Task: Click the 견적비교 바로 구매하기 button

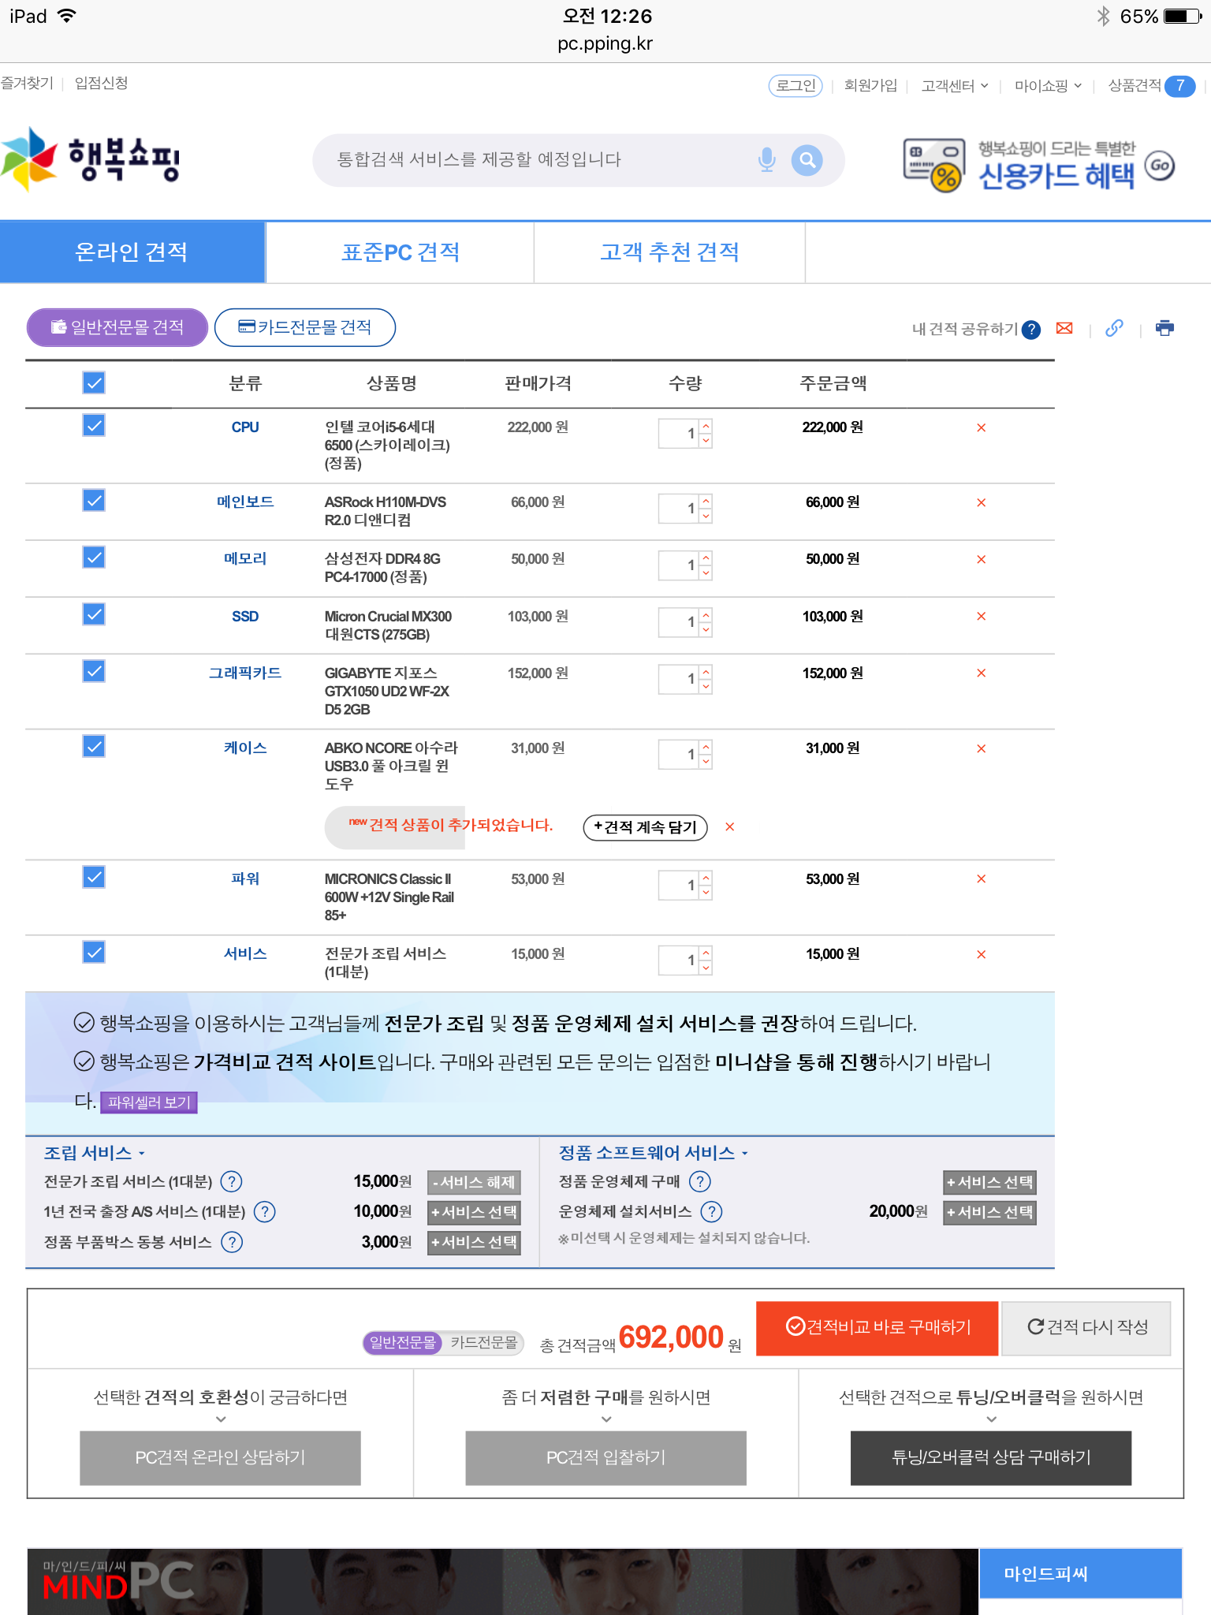Action: coord(877,1328)
